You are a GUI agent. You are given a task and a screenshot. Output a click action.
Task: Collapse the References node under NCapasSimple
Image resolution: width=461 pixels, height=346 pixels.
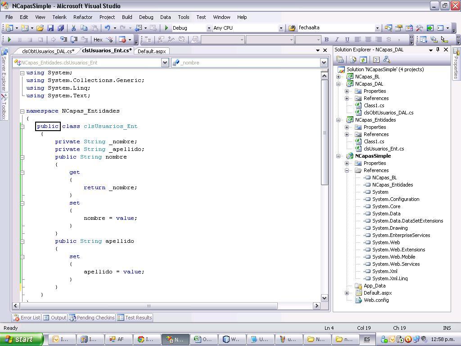(x=346, y=170)
